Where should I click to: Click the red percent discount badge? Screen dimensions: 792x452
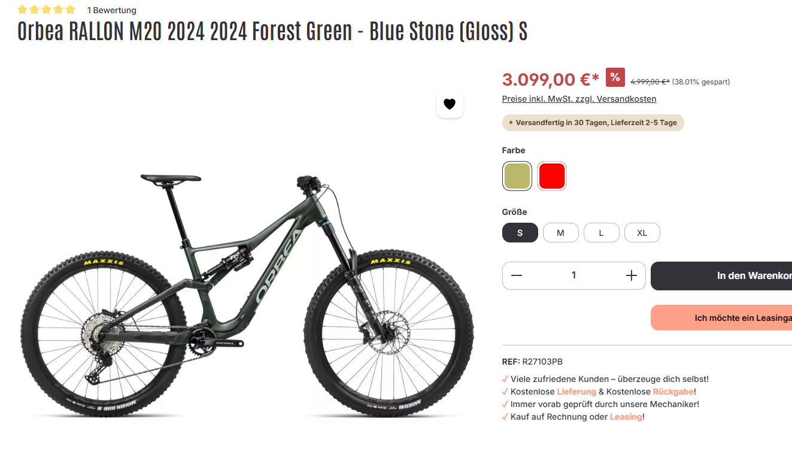[615, 77]
